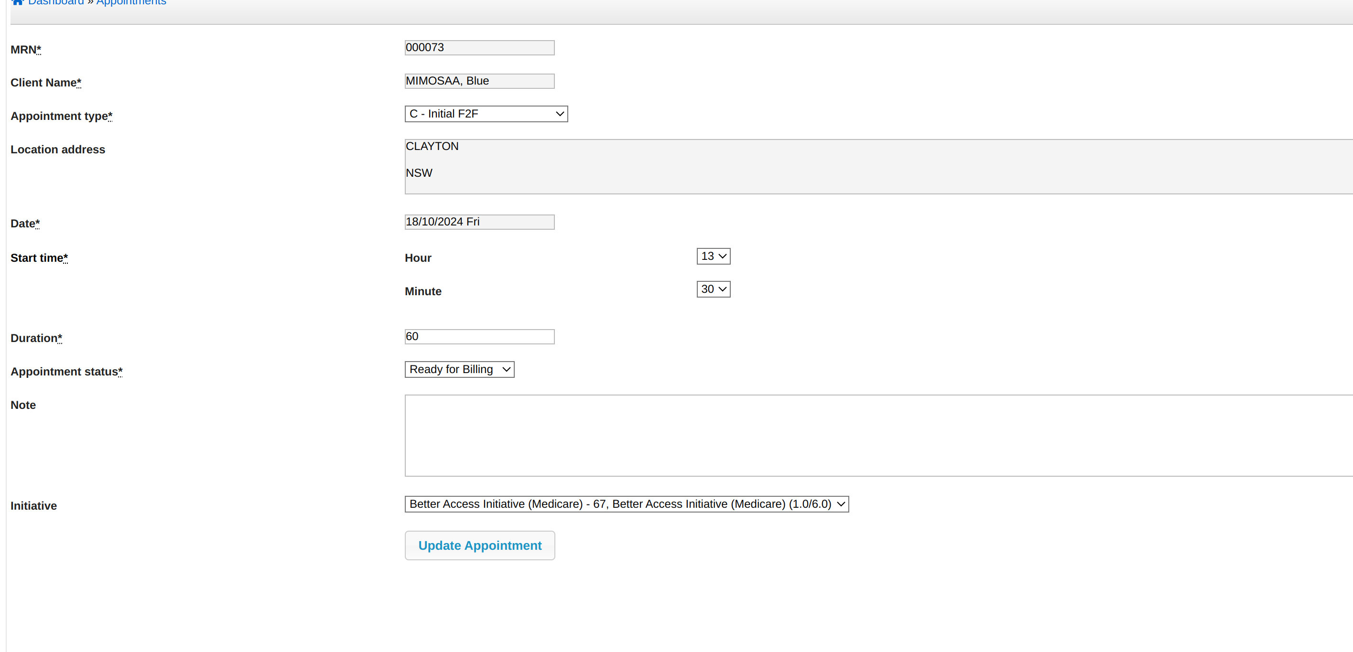Click the Initiative dropdown chevron arrow

point(841,504)
